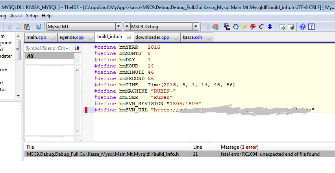This screenshot has height=173, width=335.
Task: Open the Setup menu
Action: pos(31,16)
